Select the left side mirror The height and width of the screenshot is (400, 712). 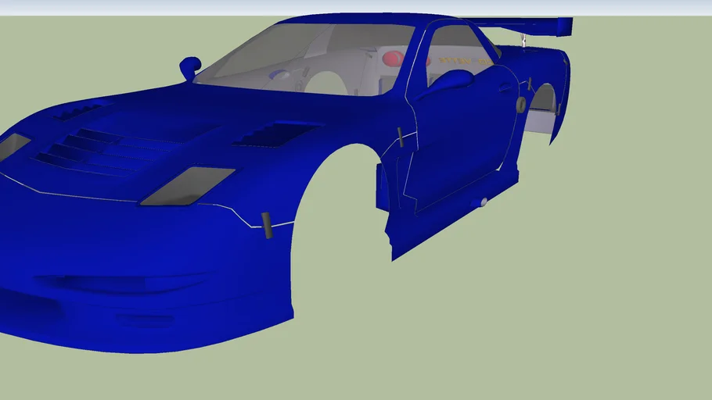click(190, 66)
